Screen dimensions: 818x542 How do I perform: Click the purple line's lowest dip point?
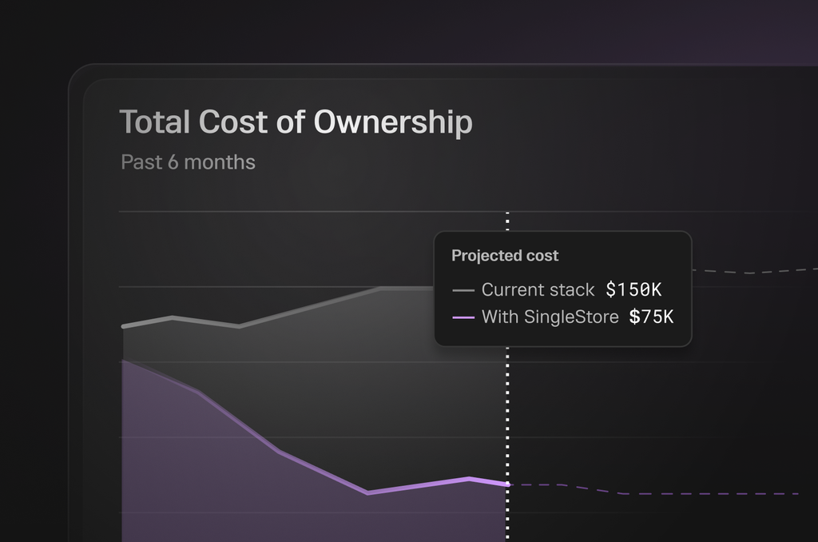[x=368, y=493]
